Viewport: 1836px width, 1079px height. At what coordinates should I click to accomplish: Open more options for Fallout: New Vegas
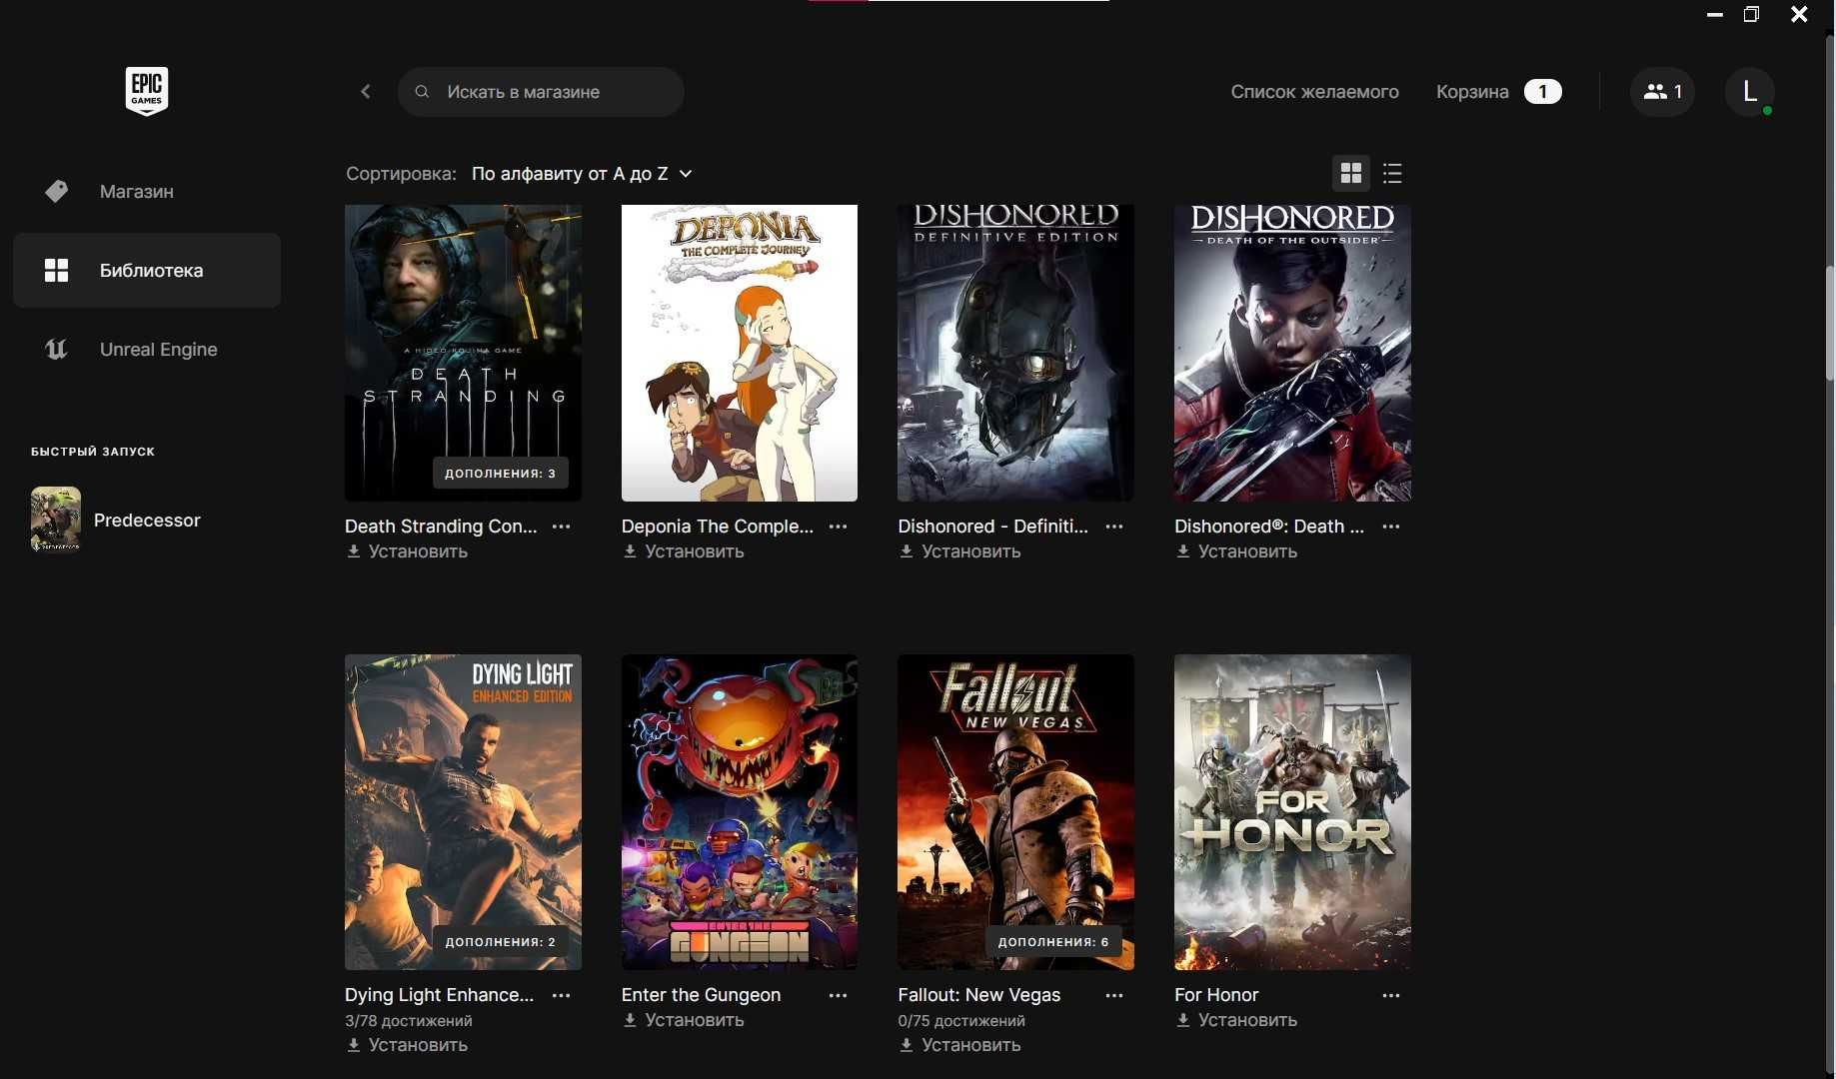[1114, 996]
